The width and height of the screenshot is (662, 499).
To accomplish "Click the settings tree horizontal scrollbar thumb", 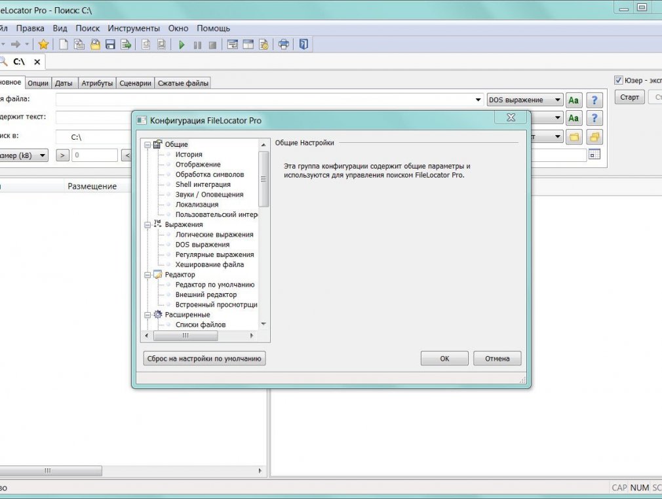I will (x=185, y=336).
